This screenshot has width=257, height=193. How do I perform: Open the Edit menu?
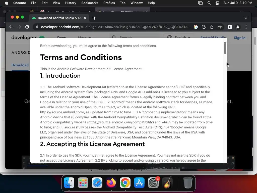(x=44, y=3)
